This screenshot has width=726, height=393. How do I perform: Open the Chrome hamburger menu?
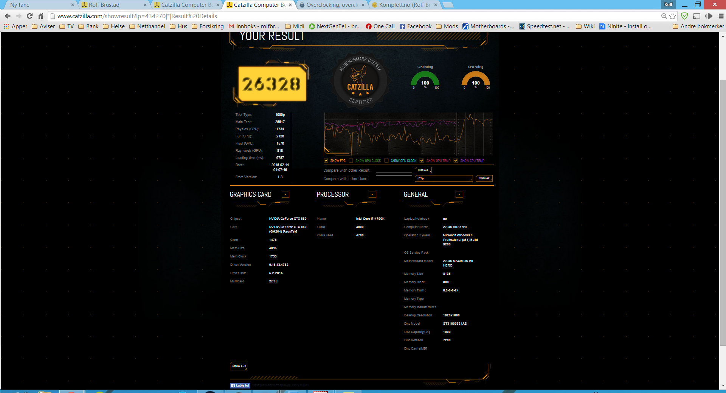(x=721, y=16)
